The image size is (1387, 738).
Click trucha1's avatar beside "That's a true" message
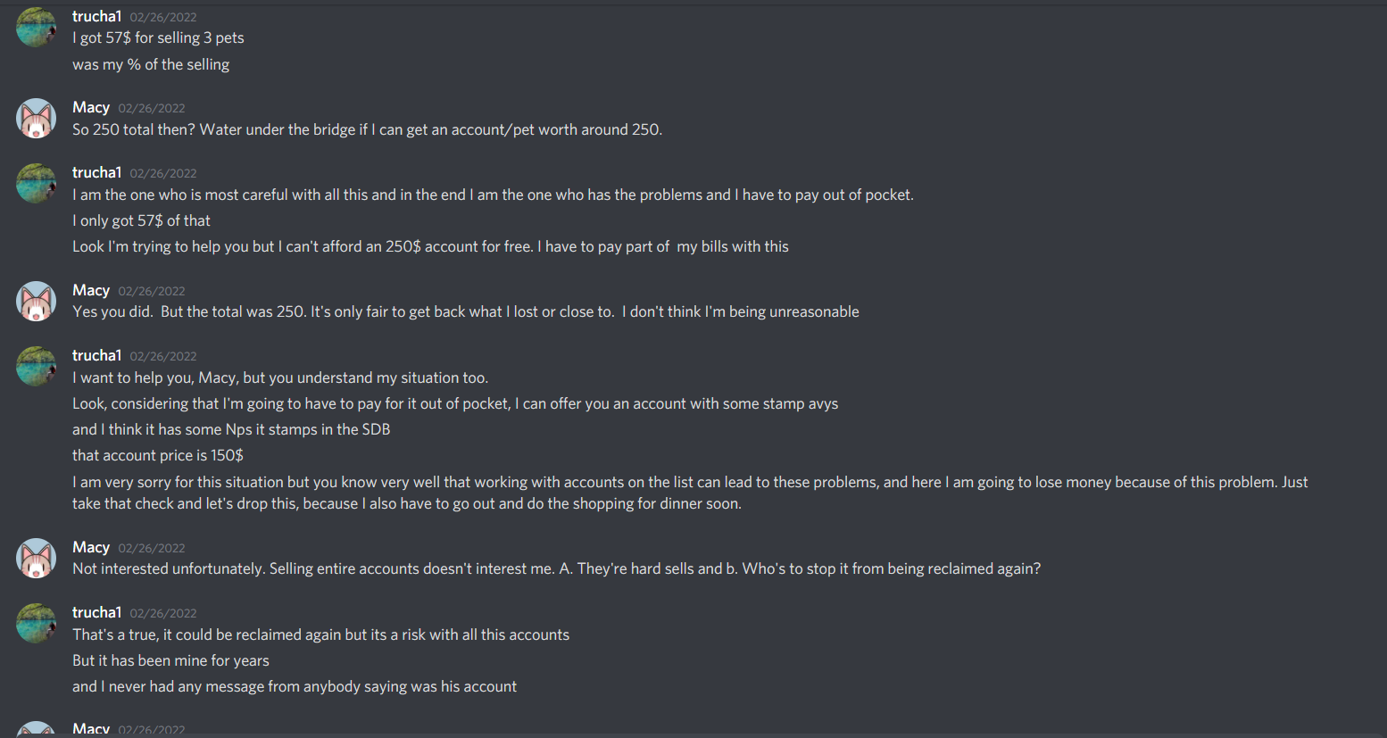click(x=37, y=623)
